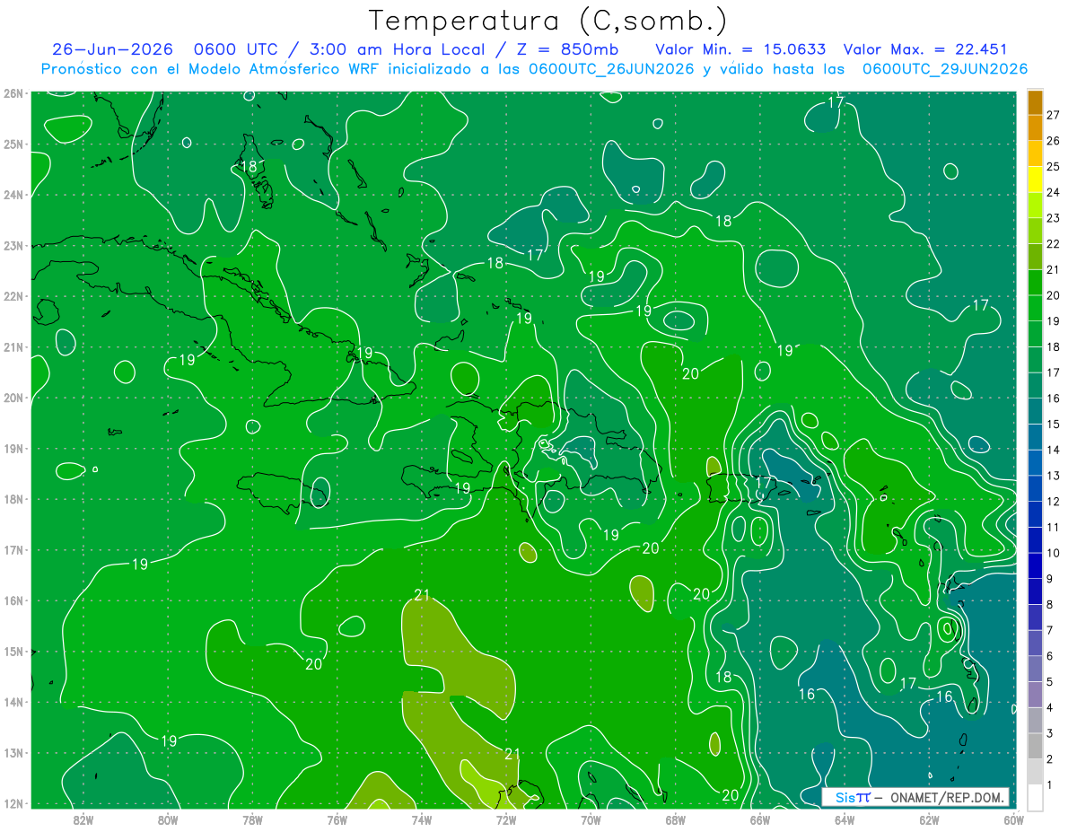Click the 72W longitude axis label
This screenshot has width=1077, height=832.
coord(506,819)
